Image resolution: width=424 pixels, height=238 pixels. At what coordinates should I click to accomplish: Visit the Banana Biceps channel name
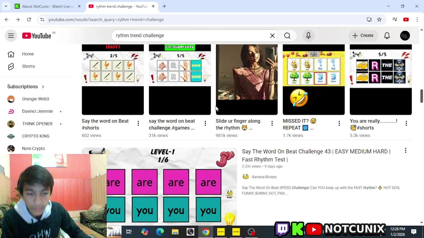(264, 177)
